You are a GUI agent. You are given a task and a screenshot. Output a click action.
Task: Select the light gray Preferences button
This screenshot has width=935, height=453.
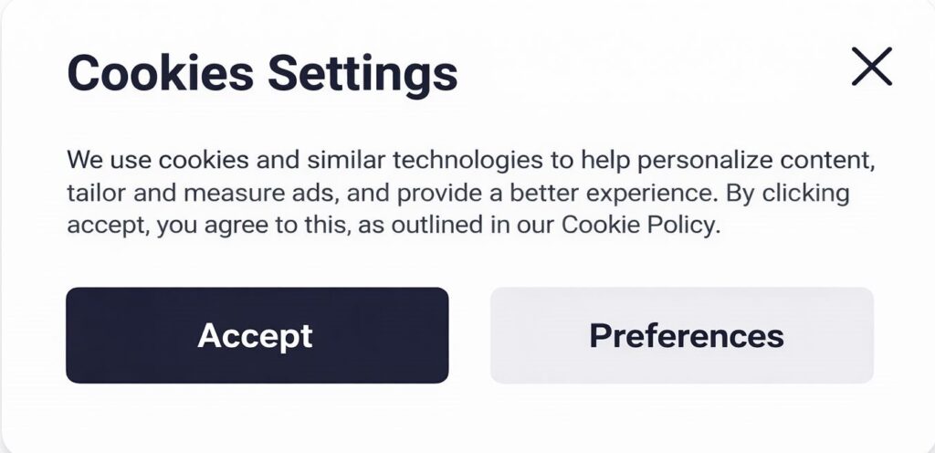click(681, 335)
